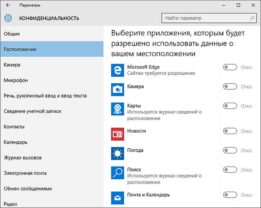The height and width of the screenshot is (208, 261).
Task: Enable location for Почта и Календарь
Action: pyautogui.click(x=230, y=195)
